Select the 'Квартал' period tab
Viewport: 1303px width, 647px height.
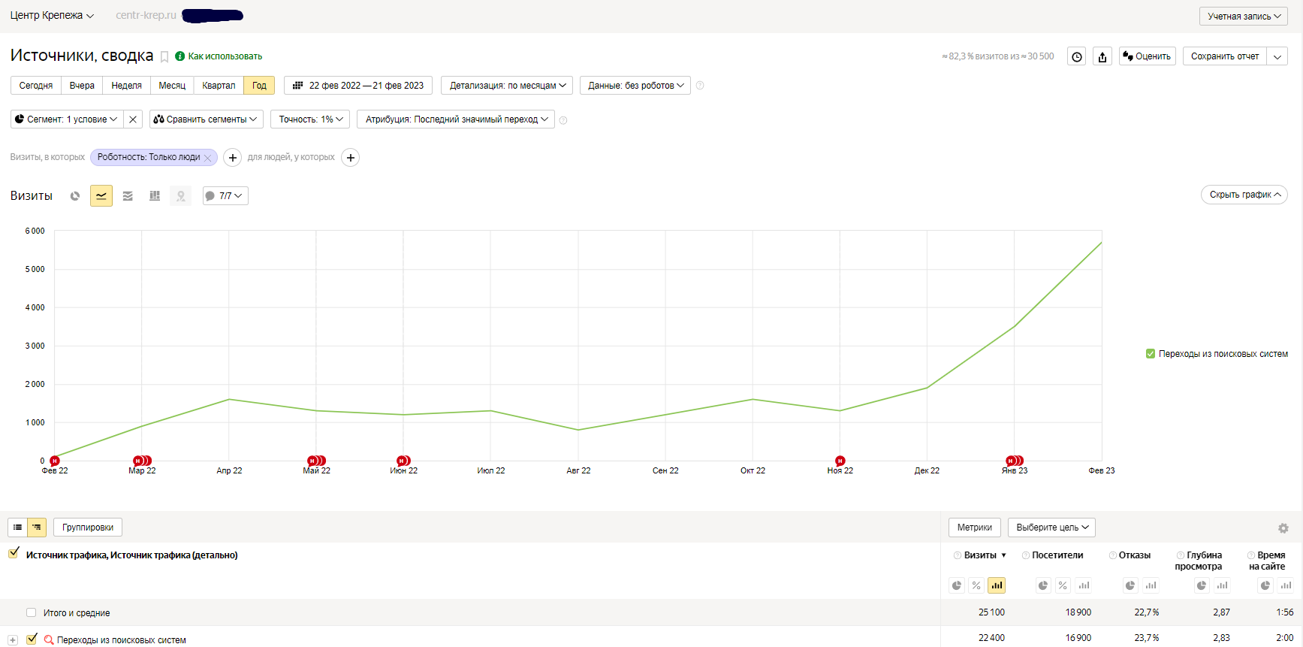click(219, 86)
